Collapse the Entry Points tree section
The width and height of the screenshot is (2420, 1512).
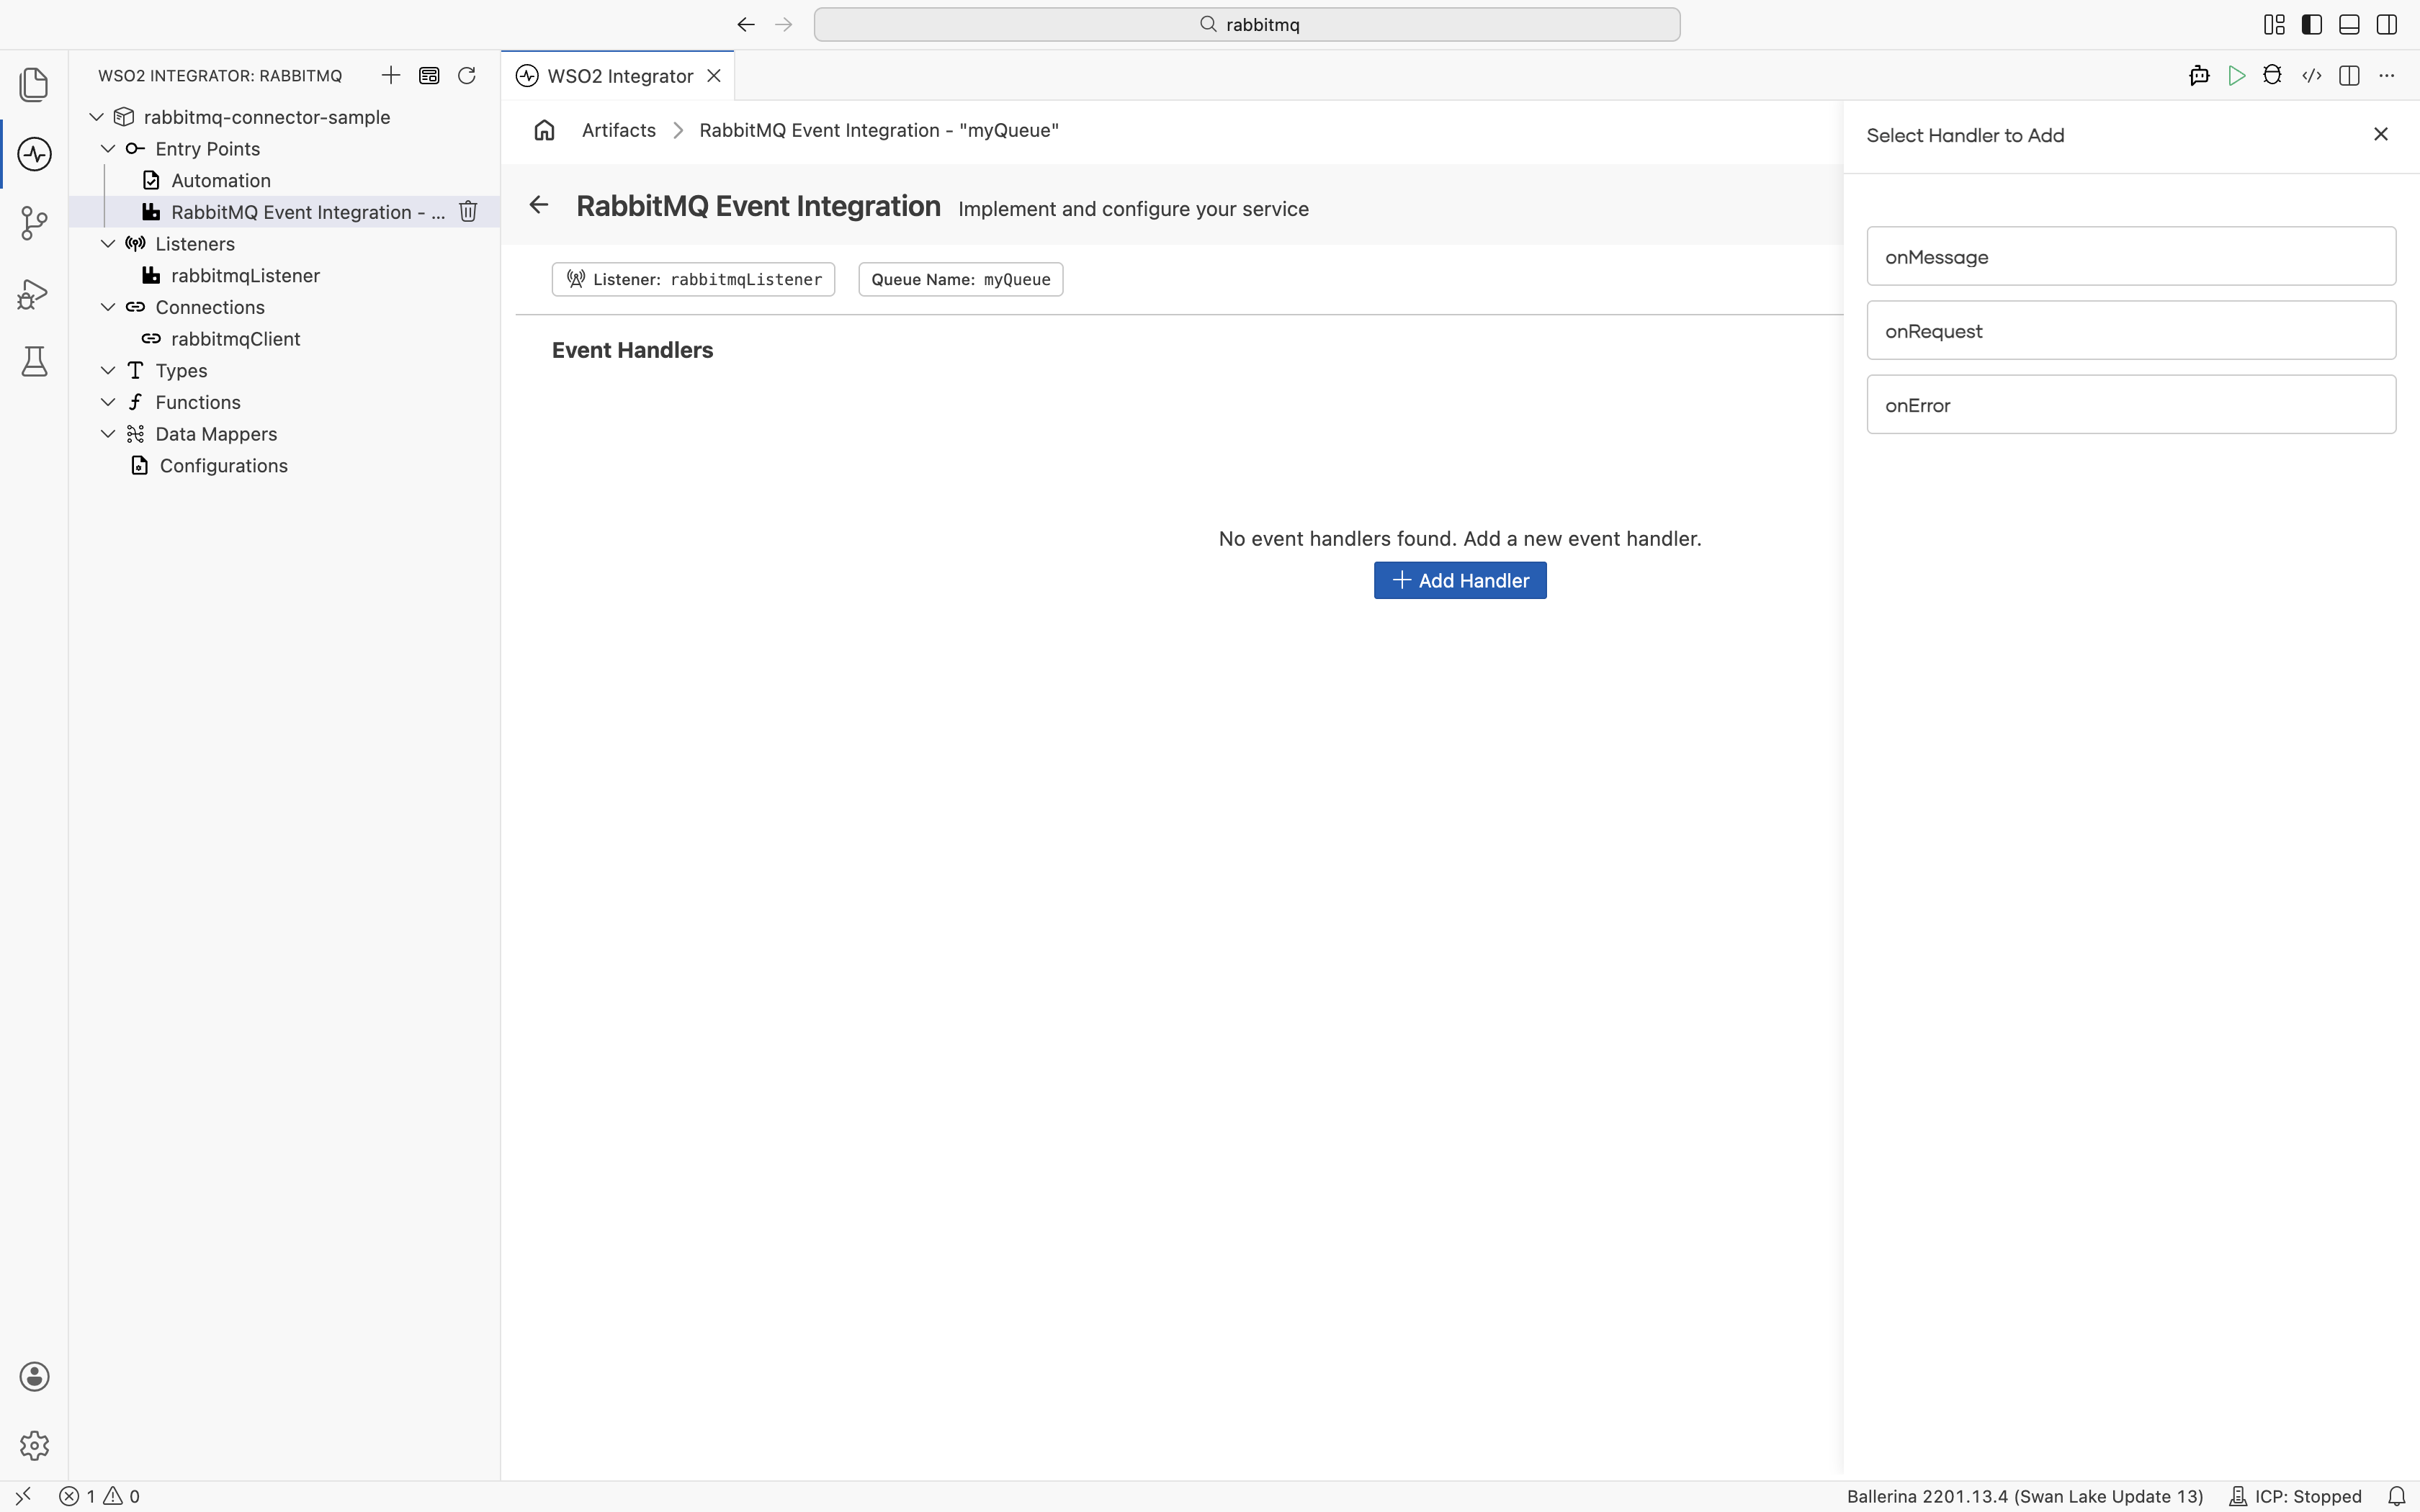click(x=108, y=148)
